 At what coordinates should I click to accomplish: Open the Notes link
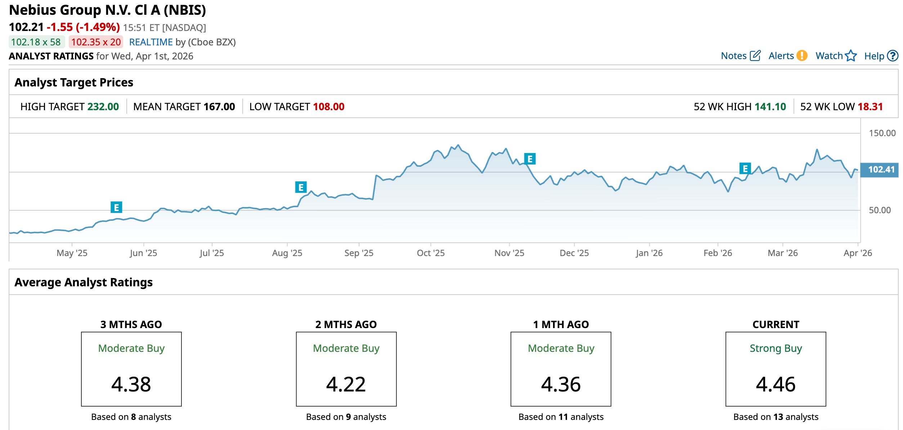click(733, 56)
